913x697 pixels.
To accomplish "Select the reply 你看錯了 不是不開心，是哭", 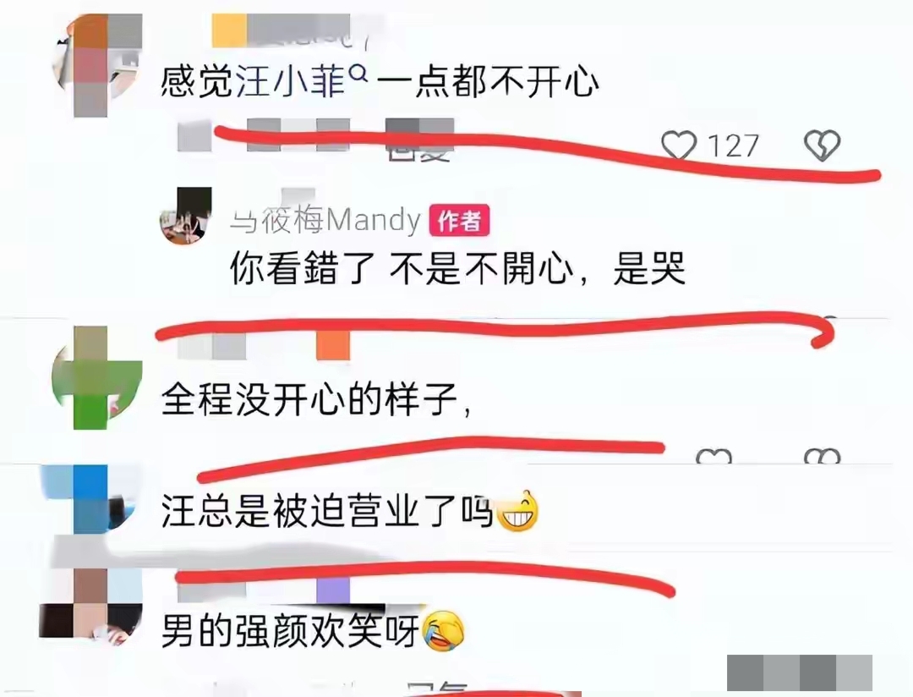I will coord(457,269).
